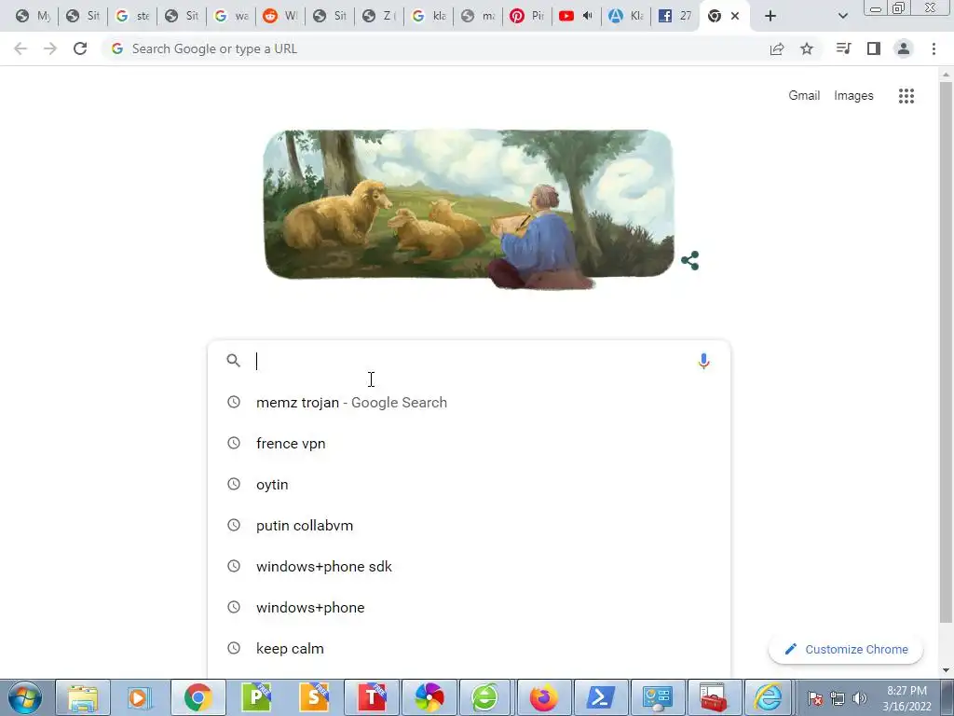The width and height of the screenshot is (954, 716).
Task: Switch to the first 'My' tab
Action: [34, 16]
